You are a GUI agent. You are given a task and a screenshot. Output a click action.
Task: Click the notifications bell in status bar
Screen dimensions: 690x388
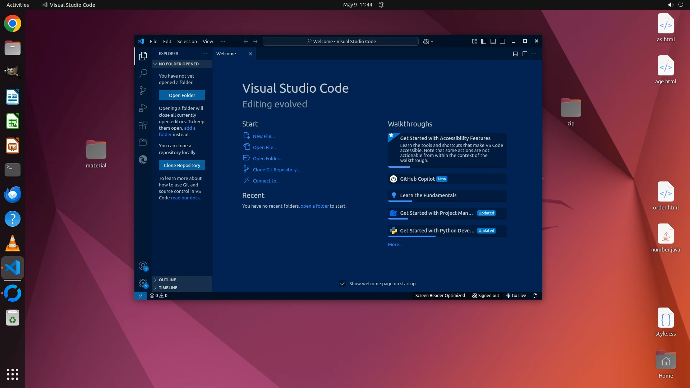click(x=535, y=296)
